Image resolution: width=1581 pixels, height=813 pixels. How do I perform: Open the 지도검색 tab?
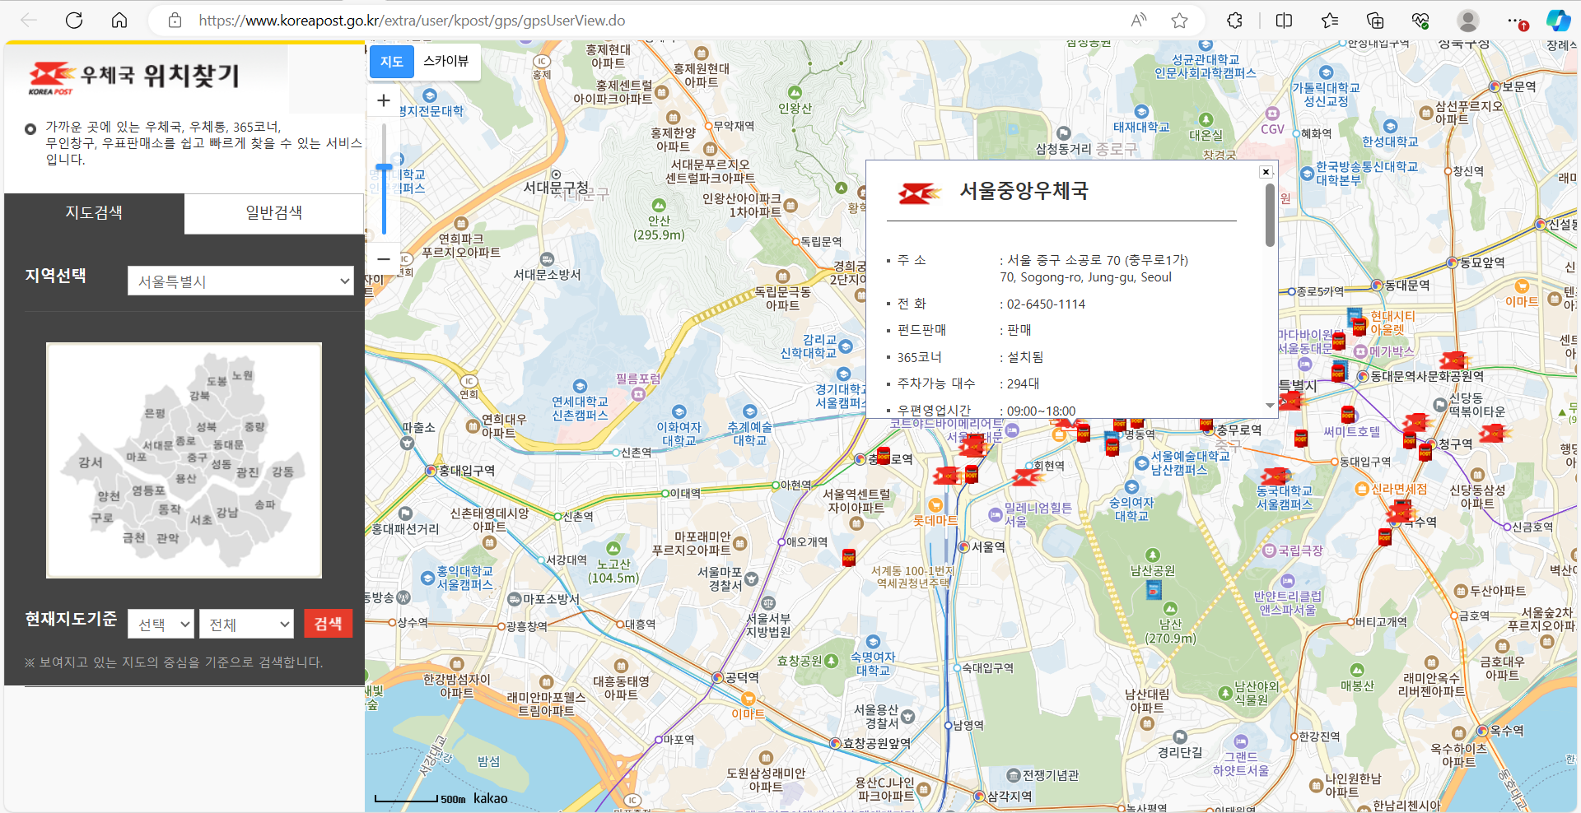click(x=94, y=213)
